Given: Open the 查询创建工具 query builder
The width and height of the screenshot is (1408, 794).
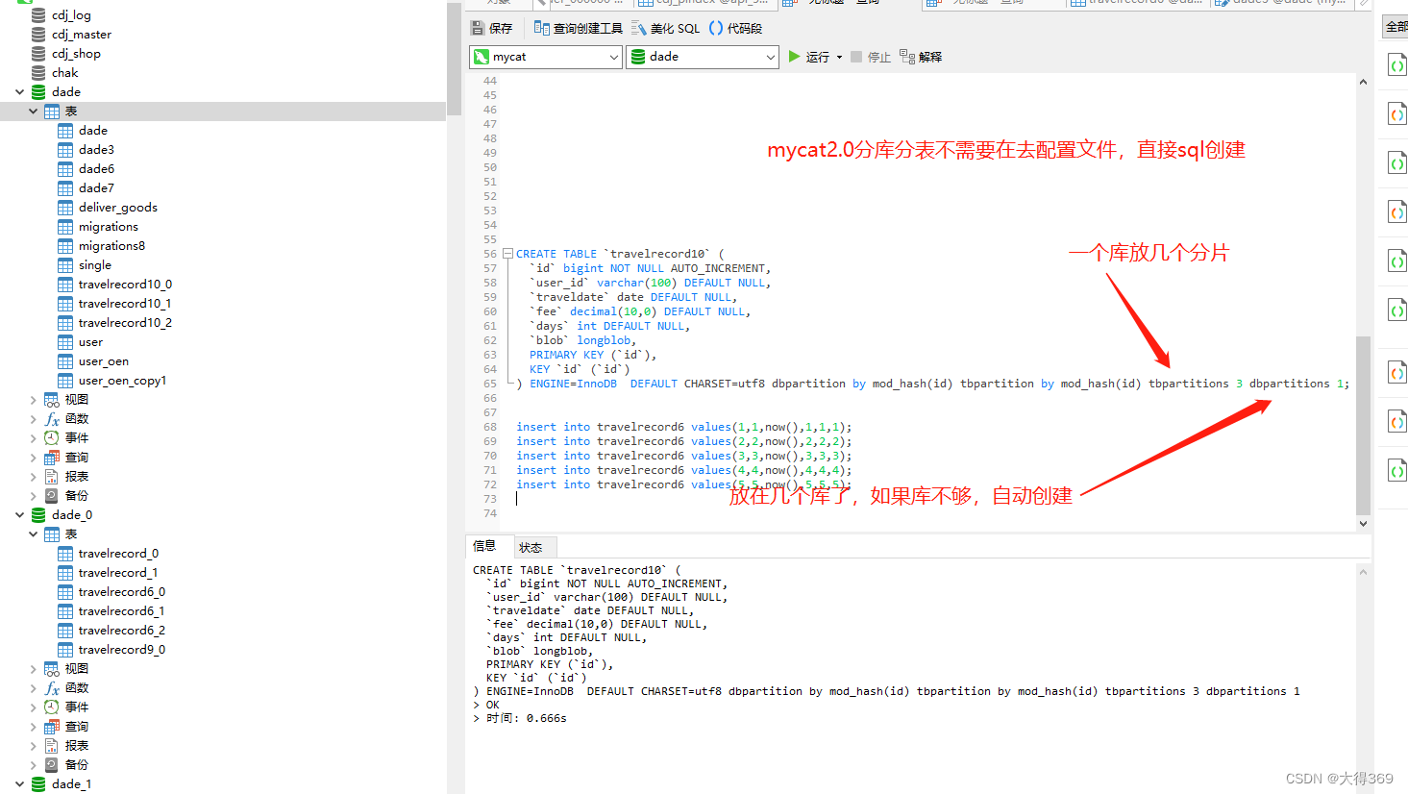Looking at the screenshot, I should coord(579,28).
